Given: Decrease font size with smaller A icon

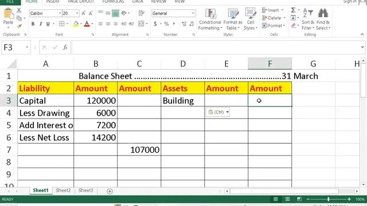Looking at the screenshot, I should 91,13.
